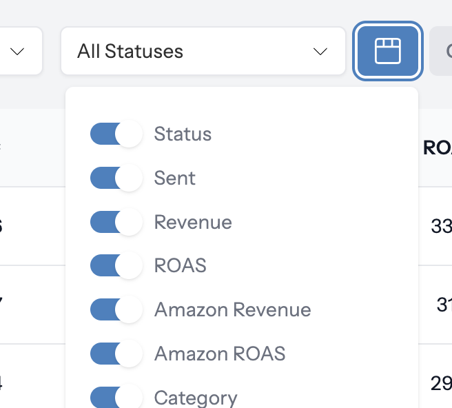This screenshot has width=452, height=408.
Task: Turn off the Sent column switch
Action: coord(116,178)
